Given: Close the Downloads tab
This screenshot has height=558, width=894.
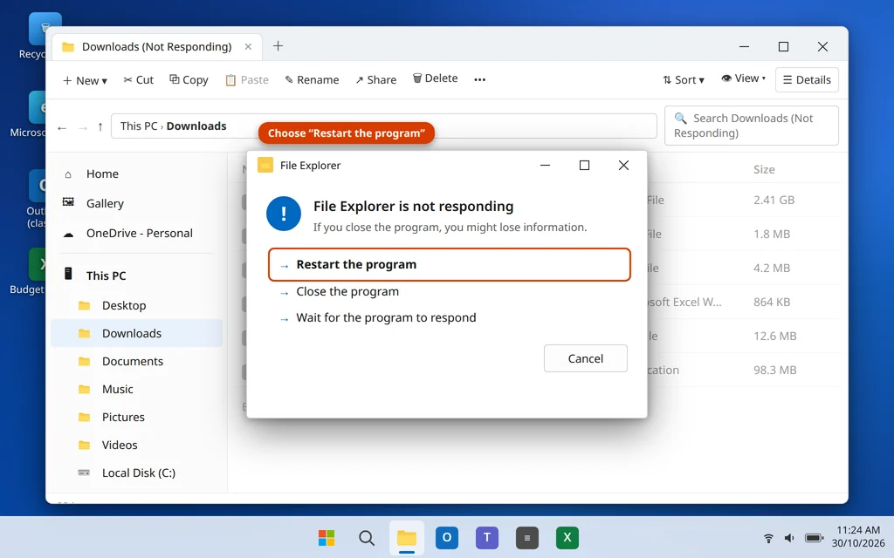Looking at the screenshot, I should [x=248, y=47].
